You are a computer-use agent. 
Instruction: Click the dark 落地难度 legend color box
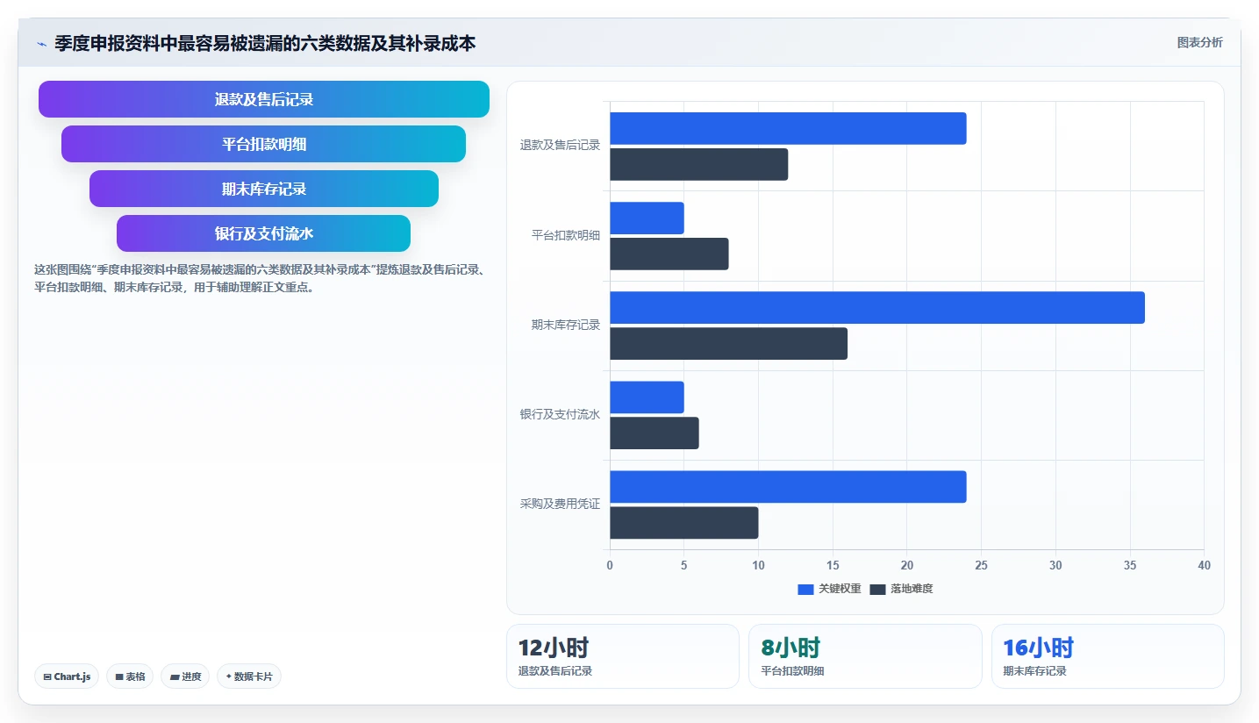877,590
